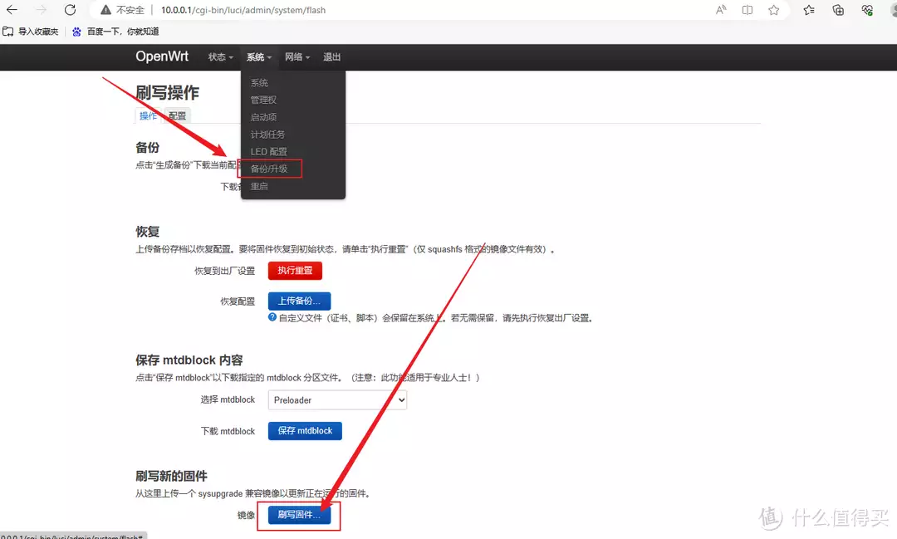Click the 保存 mtdblock 内容 heading
Image resolution: width=897 pixels, height=539 pixels.
(x=189, y=360)
